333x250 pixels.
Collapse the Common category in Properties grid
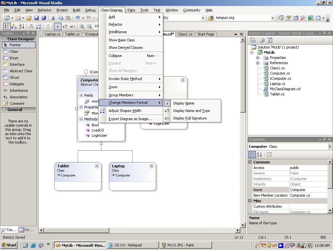(250, 162)
